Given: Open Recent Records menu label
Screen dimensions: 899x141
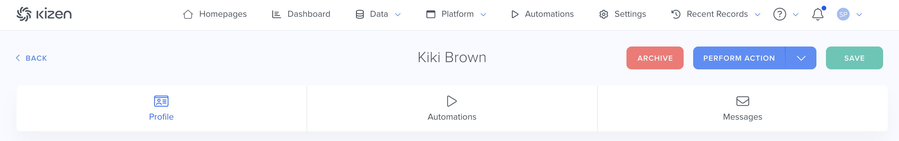Looking at the screenshot, I should [717, 14].
